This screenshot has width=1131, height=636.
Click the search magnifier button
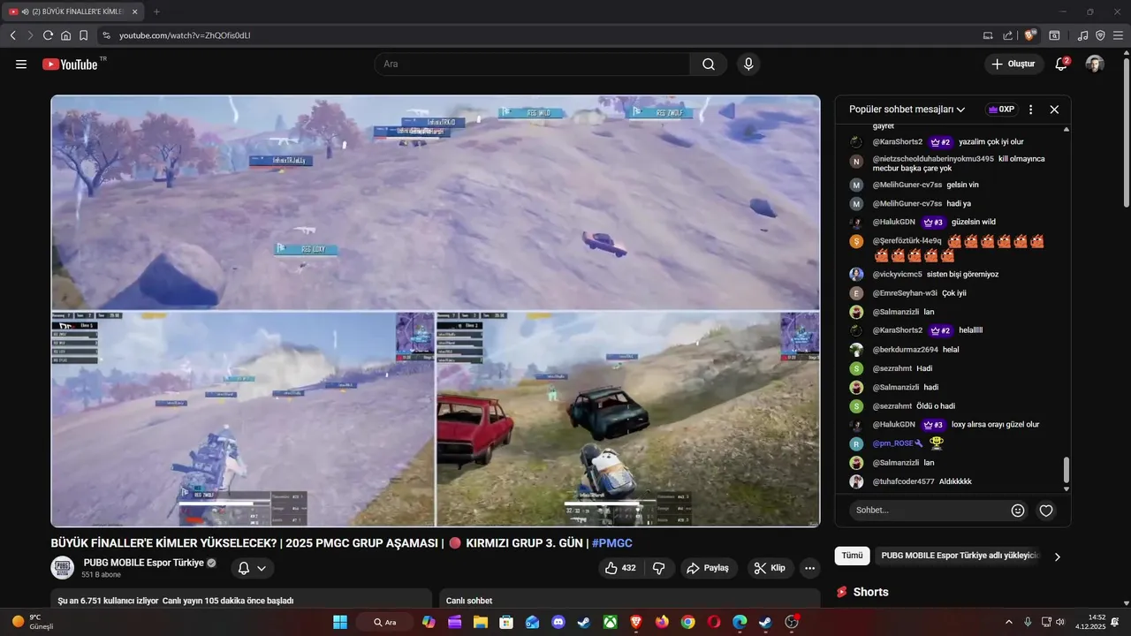tap(709, 64)
